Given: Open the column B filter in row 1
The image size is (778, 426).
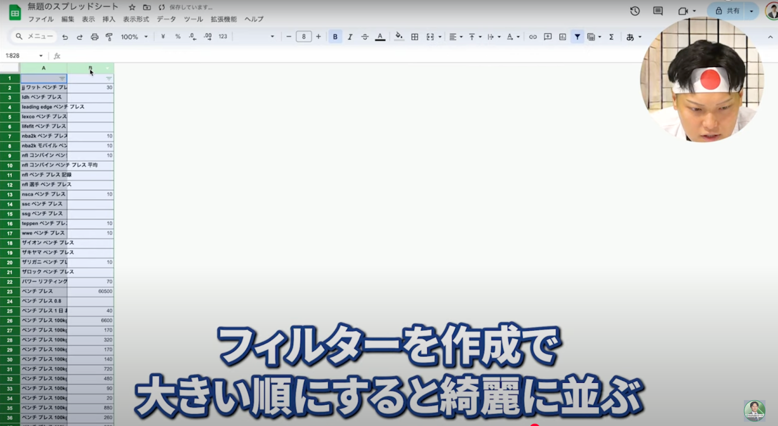Looking at the screenshot, I should tap(109, 78).
